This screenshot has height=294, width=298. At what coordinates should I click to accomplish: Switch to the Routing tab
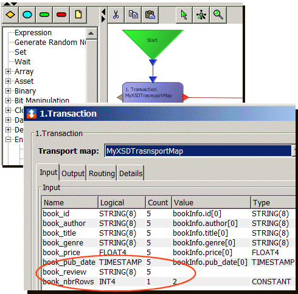[x=102, y=173]
